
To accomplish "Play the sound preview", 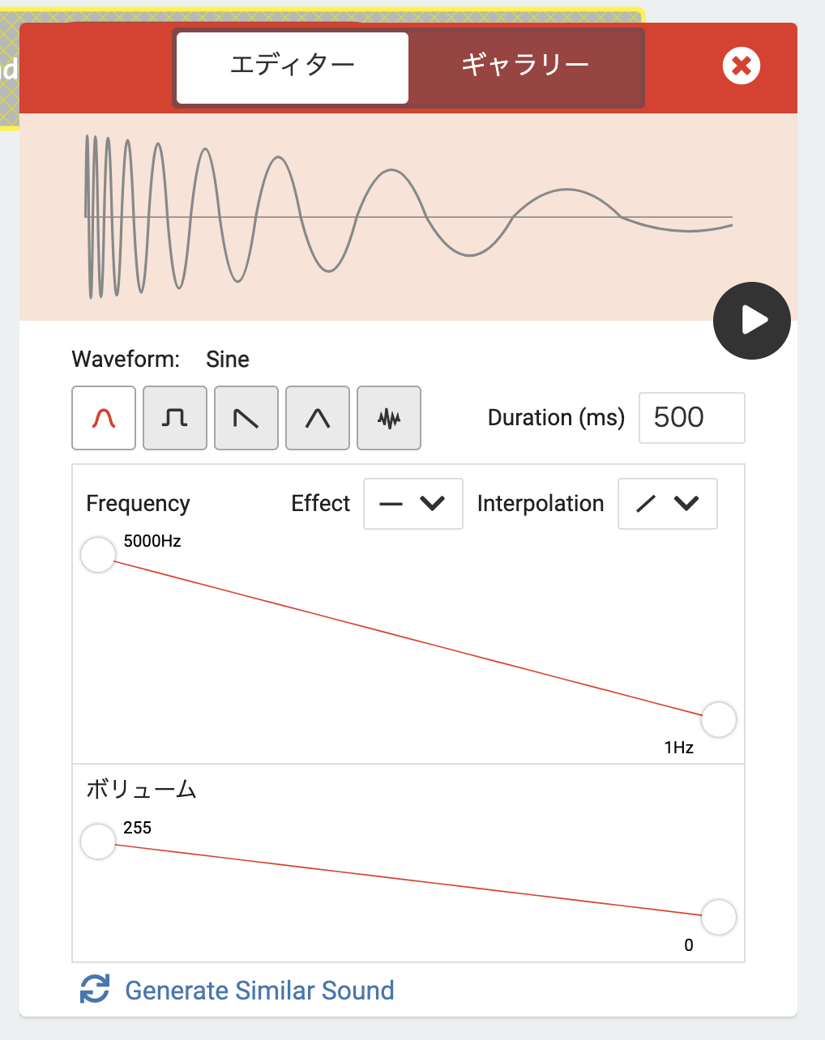I will (x=752, y=321).
